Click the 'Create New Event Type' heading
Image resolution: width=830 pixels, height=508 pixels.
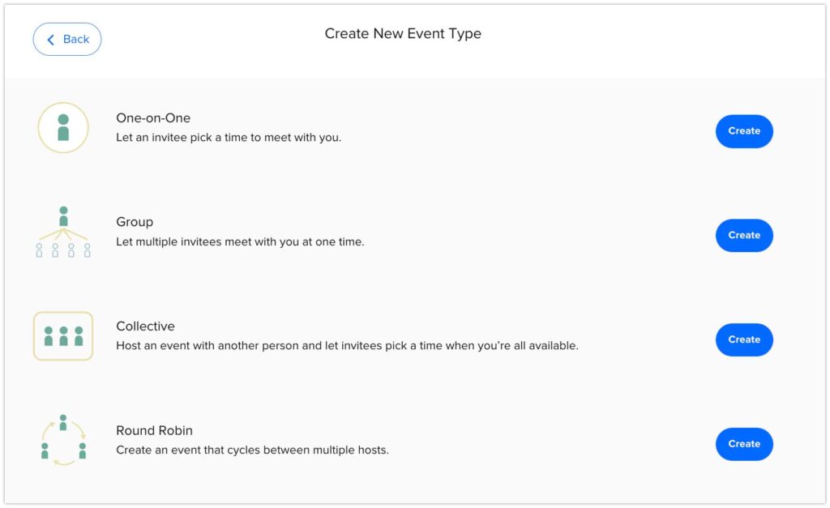[403, 33]
